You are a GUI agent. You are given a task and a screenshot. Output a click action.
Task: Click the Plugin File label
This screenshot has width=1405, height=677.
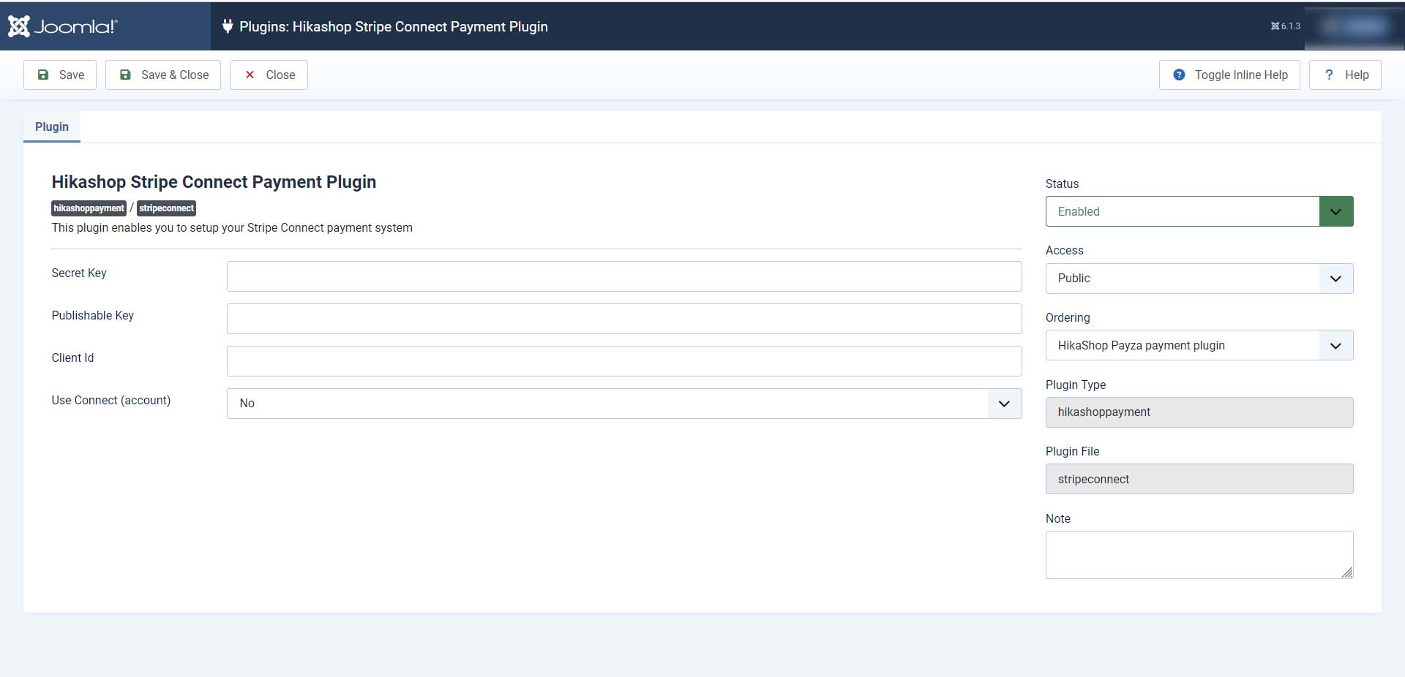pyautogui.click(x=1073, y=451)
